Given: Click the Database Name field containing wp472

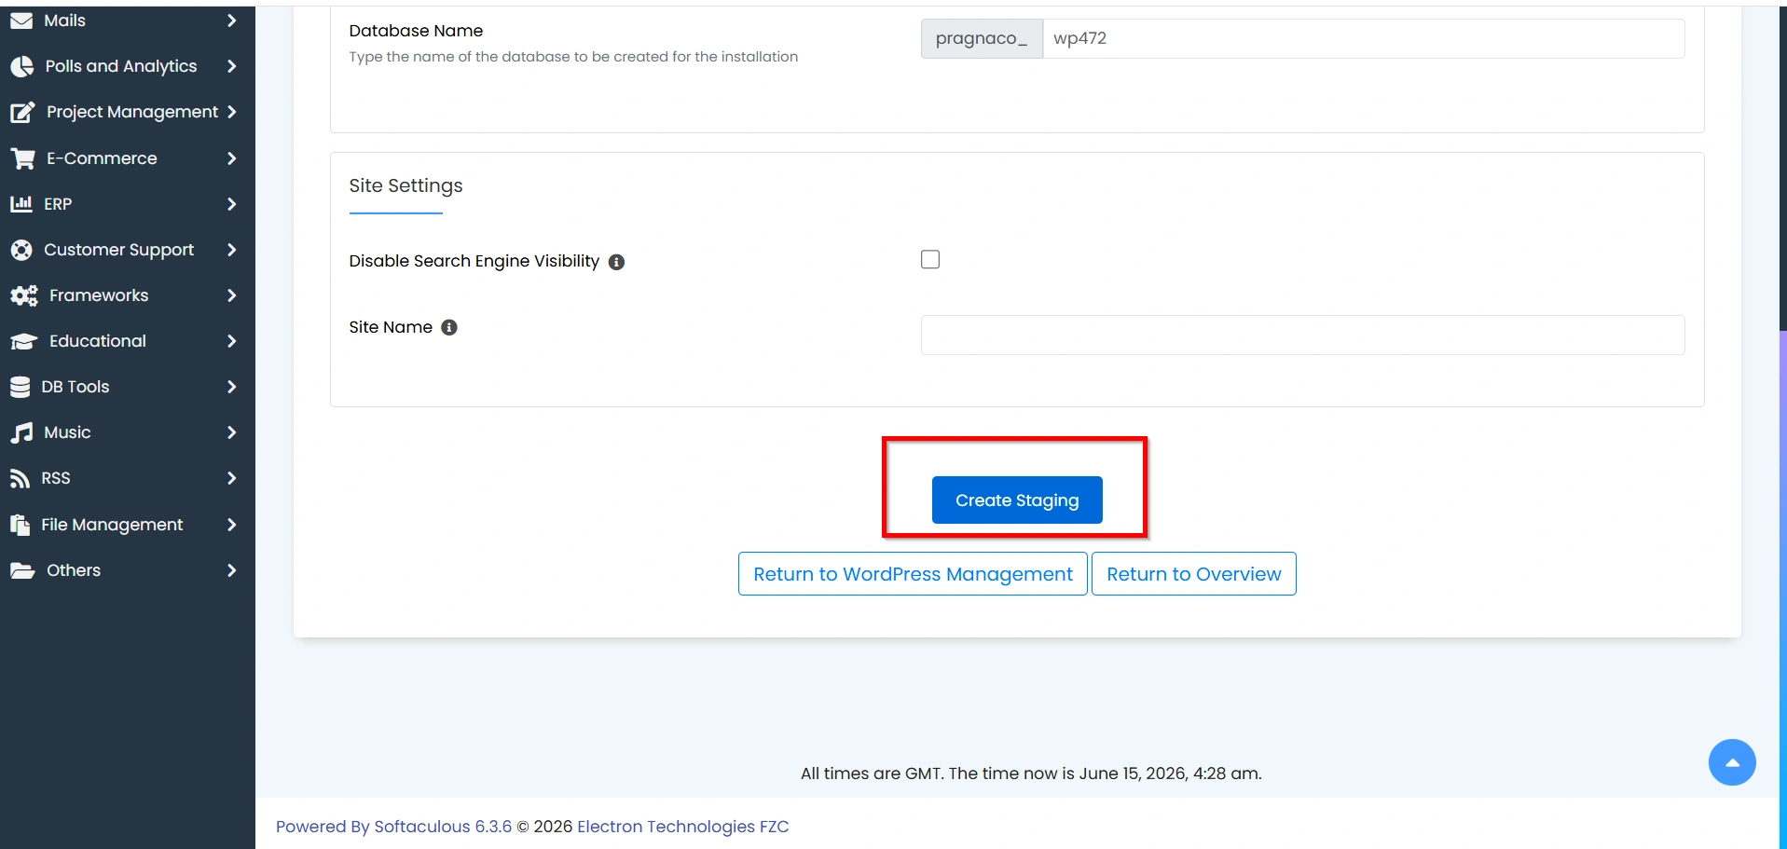Looking at the screenshot, I should [1364, 38].
